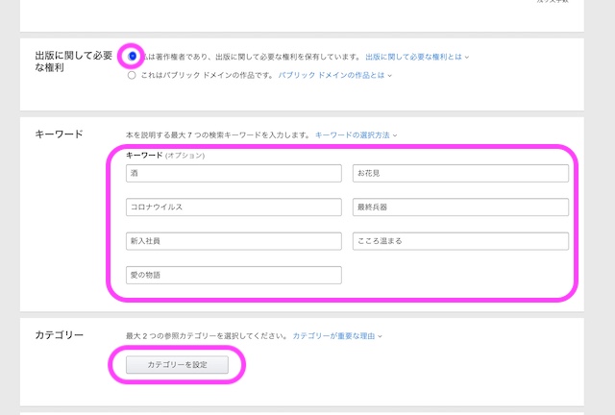
Task: Expand the chevron beside 出版に関して必要な権利とは
Action: [467, 58]
